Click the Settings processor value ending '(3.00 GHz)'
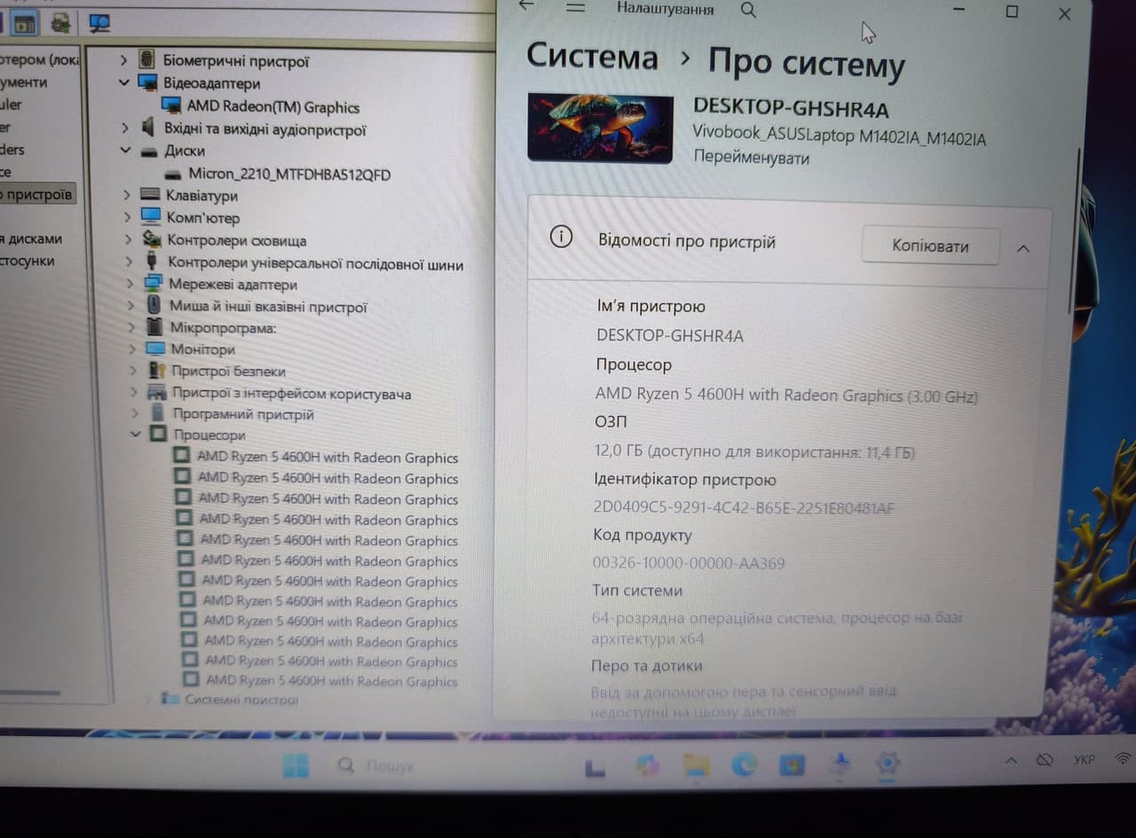 tap(786, 396)
